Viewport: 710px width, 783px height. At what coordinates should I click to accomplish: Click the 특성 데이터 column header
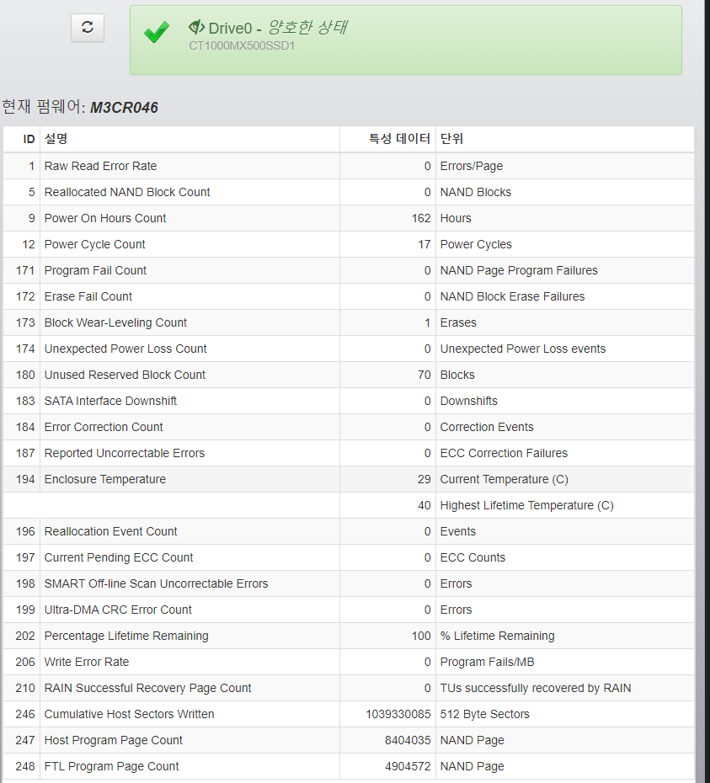(399, 138)
